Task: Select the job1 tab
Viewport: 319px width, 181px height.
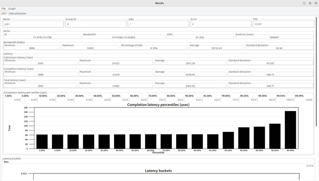Action: tap(4, 13)
